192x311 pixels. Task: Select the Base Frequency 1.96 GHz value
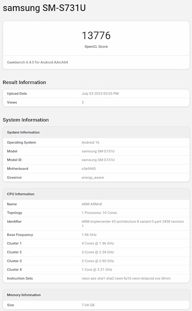89,235
